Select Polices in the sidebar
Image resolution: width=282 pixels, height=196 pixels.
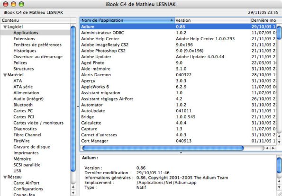(x=20, y=62)
